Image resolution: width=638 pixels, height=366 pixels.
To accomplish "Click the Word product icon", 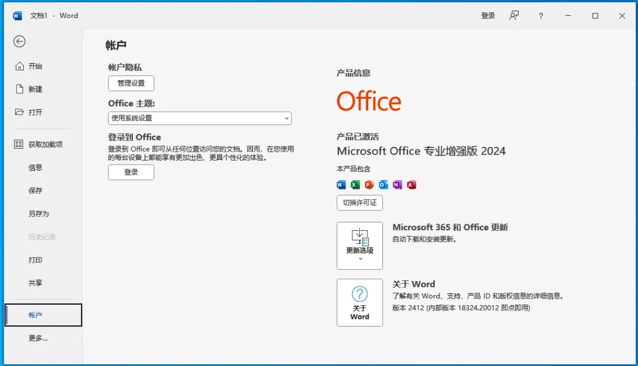I will click(x=341, y=185).
